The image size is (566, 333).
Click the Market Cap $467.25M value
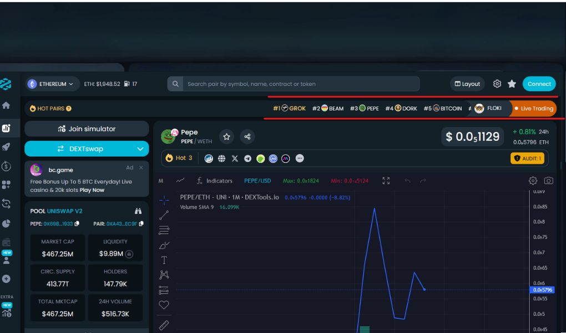pyautogui.click(x=57, y=254)
